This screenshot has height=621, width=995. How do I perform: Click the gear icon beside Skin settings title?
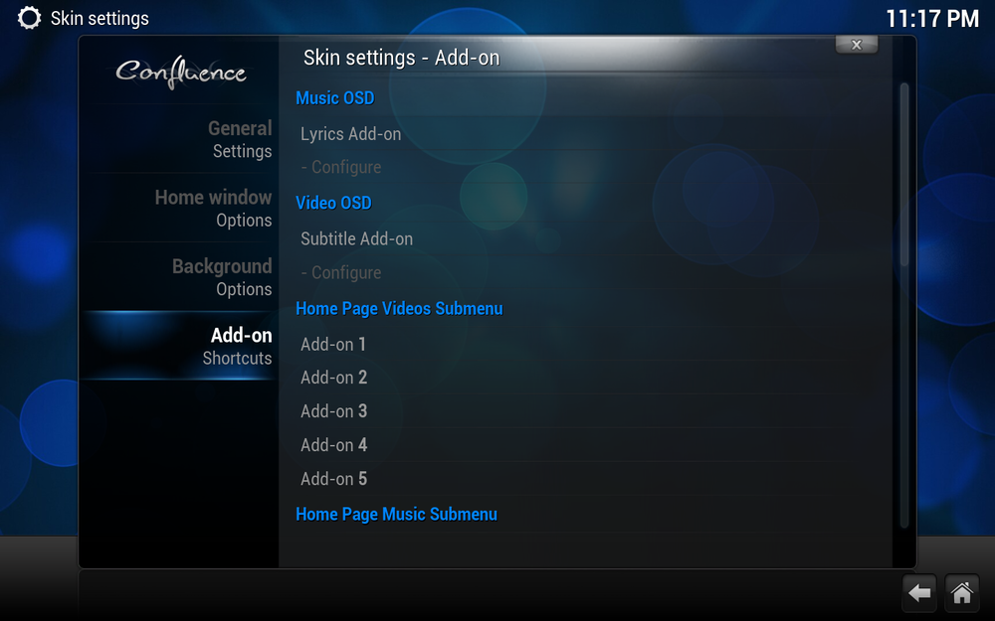pos(29,17)
